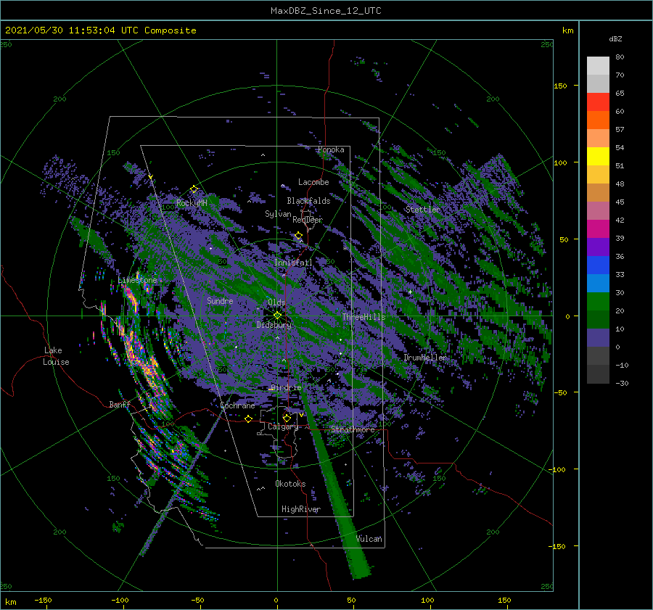Image resolution: width=653 pixels, height=610 pixels.
Task: Click the yellow diamond marker below RedDeer
Action: pyautogui.click(x=298, y=236)
